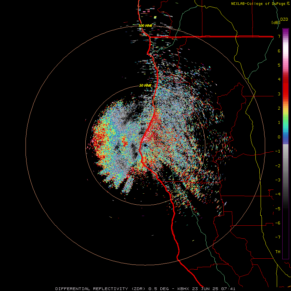Click the "-1" tick label on color scale
291x291 pixels.
point(278,151)
